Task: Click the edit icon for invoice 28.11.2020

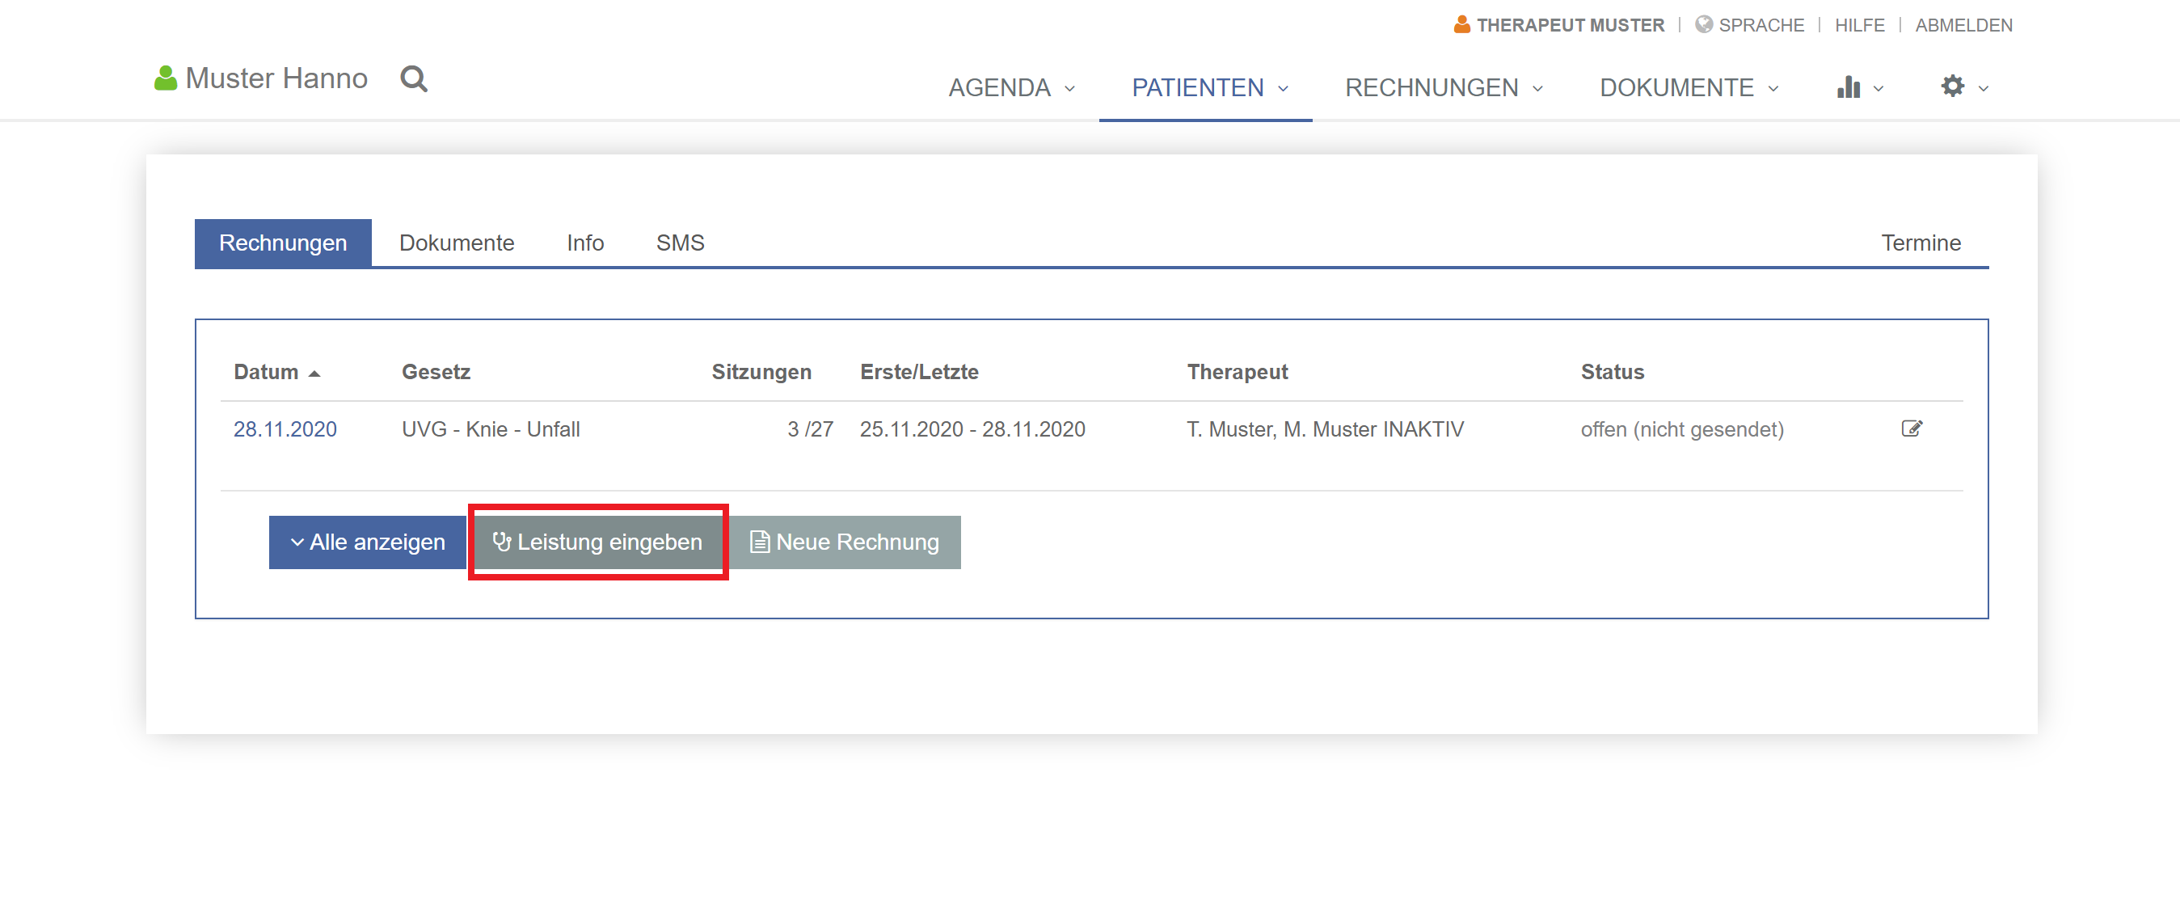Action: tap(1912, 428)
